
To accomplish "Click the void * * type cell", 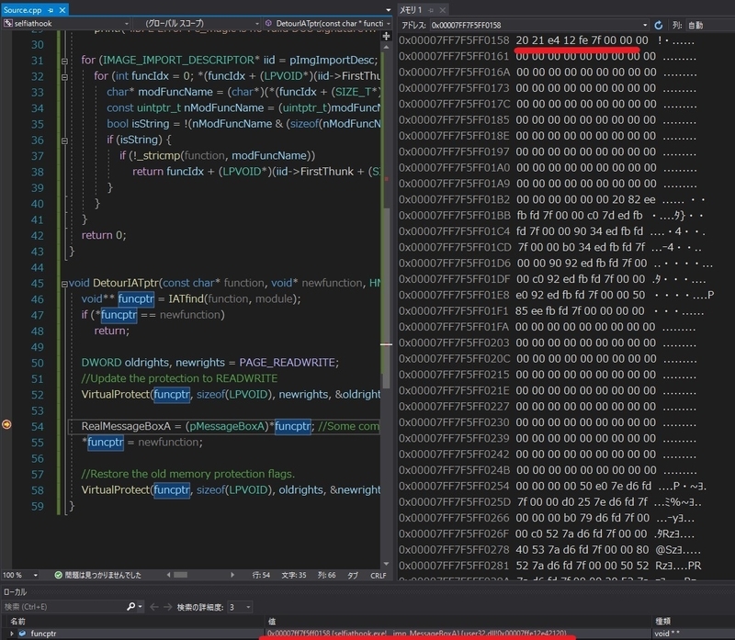I will pos(667,634).
